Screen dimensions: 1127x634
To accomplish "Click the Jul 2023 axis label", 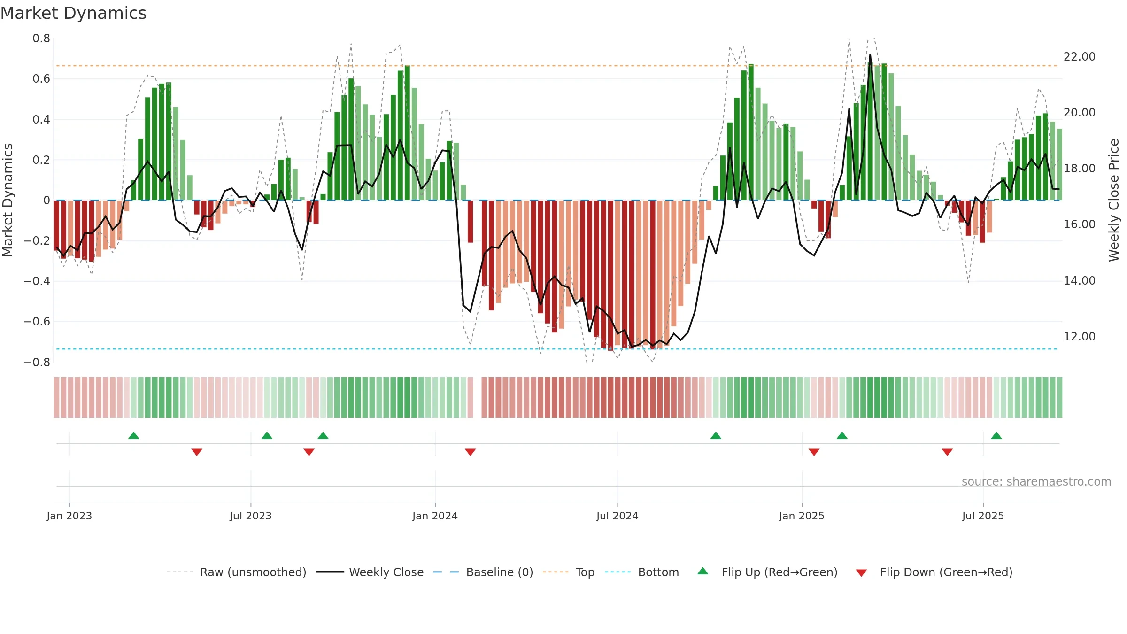I will click(251, 516).
